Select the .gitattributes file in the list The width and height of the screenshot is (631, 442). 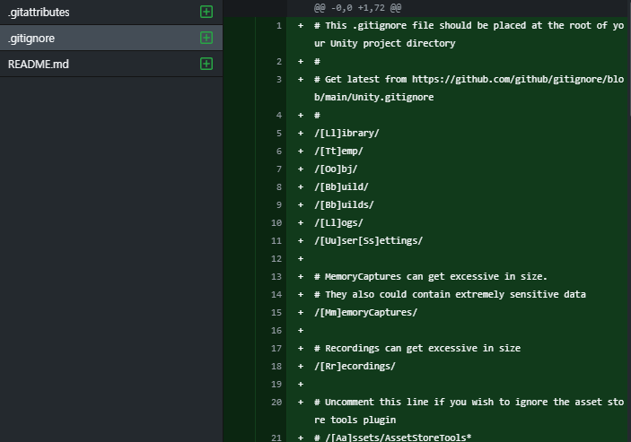(x=111, y=12)
